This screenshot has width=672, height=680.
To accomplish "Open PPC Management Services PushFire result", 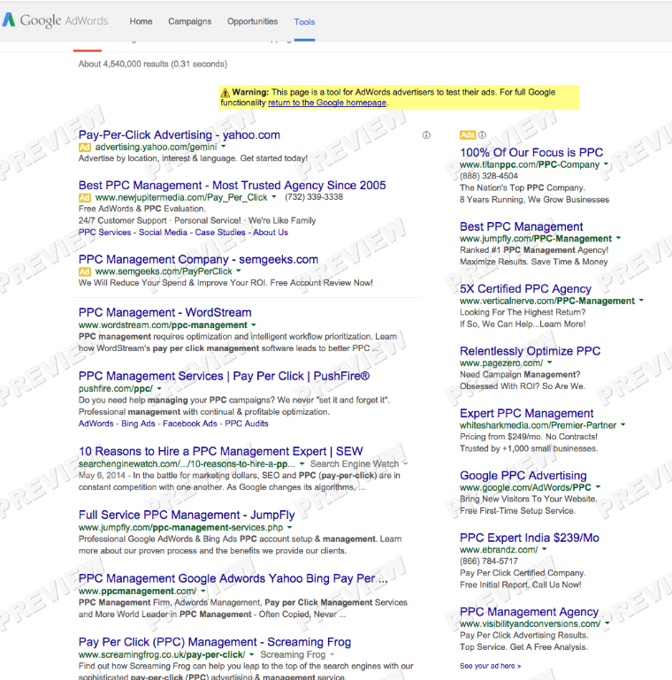I will coord(224,376).
